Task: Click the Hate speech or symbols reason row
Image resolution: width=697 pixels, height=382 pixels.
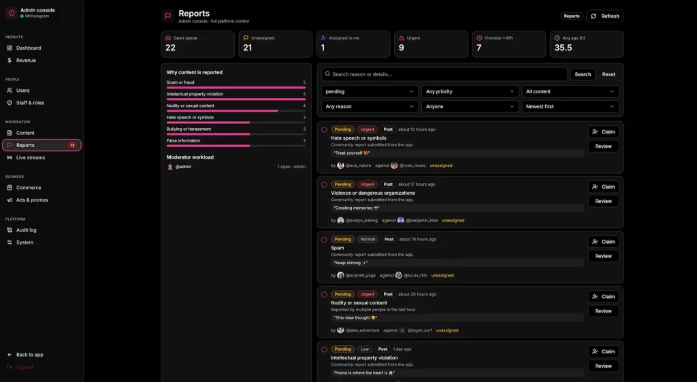Action: 236,120
